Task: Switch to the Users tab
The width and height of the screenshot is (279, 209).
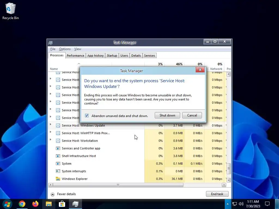Action: (x=124, y=56)
